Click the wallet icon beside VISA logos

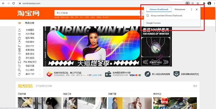point(108,74)
